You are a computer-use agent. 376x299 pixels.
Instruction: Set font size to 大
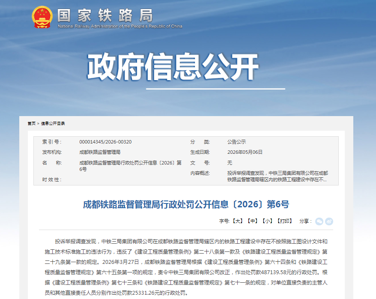coord(238,221)
